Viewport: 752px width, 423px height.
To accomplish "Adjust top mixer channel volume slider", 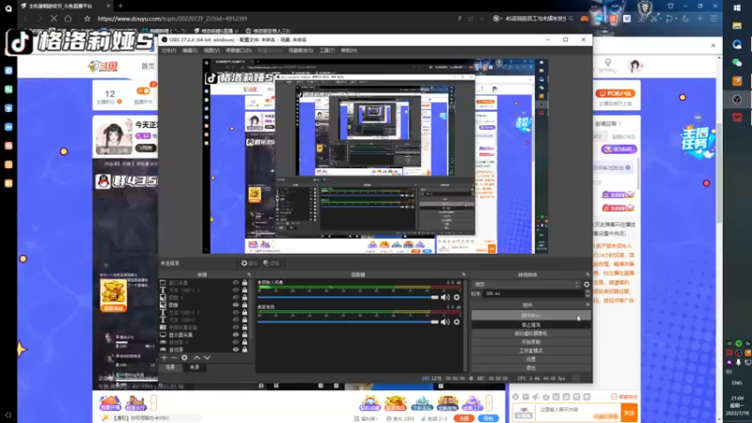I will pos(348,297).
